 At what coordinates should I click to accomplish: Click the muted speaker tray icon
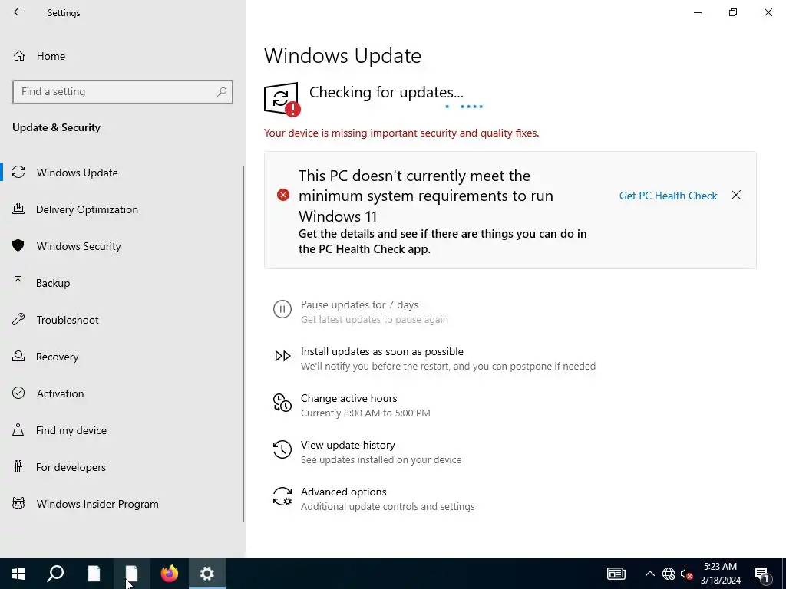687,574
